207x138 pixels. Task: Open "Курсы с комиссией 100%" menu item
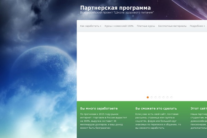coord(119,26)
